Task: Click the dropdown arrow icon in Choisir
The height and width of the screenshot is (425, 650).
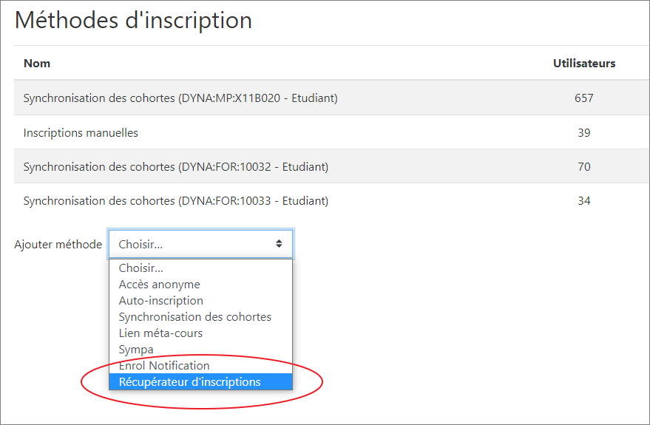Action: click(279, 244)
